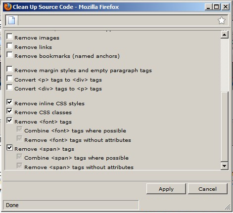Toggle Remove <span> tags checkbox
The width and height of the screenshot is (233, 213).
click(x=9, y=148)
